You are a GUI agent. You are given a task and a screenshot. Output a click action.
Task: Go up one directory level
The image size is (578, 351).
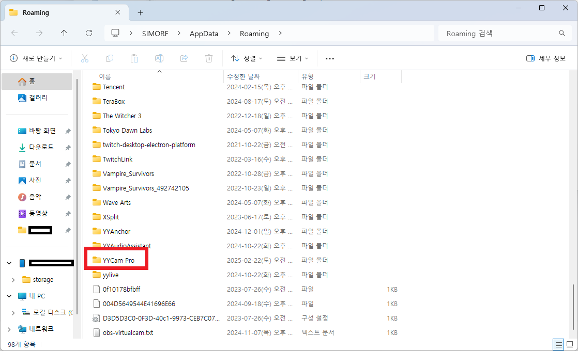64,33
